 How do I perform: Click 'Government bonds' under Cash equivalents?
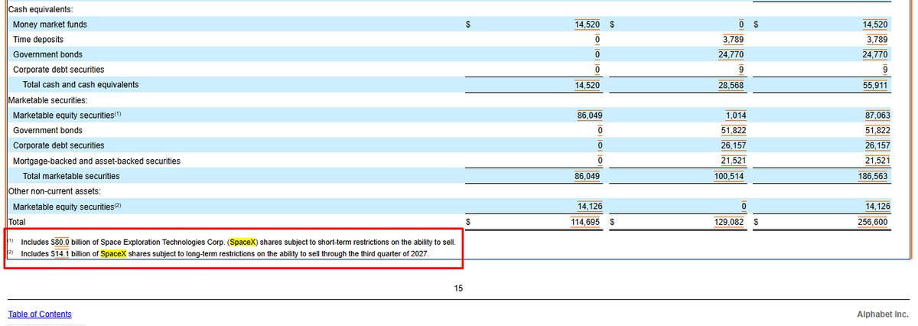(47, 54)
